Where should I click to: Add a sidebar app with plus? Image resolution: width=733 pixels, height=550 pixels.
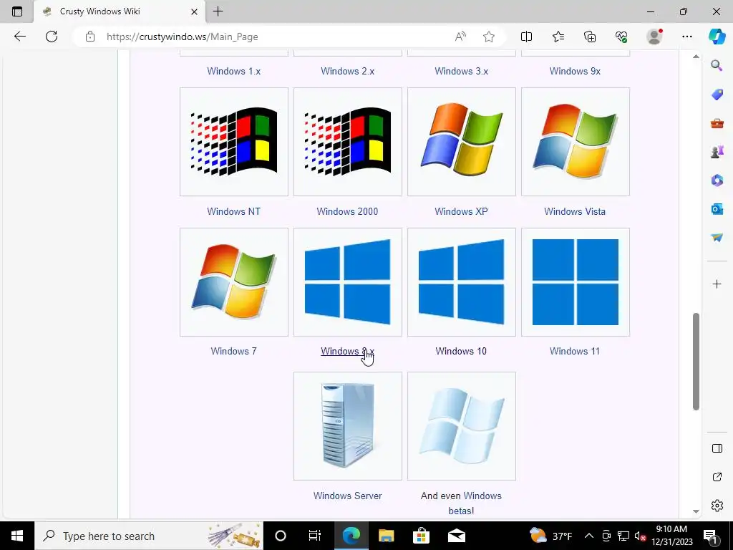pos(717,284)
